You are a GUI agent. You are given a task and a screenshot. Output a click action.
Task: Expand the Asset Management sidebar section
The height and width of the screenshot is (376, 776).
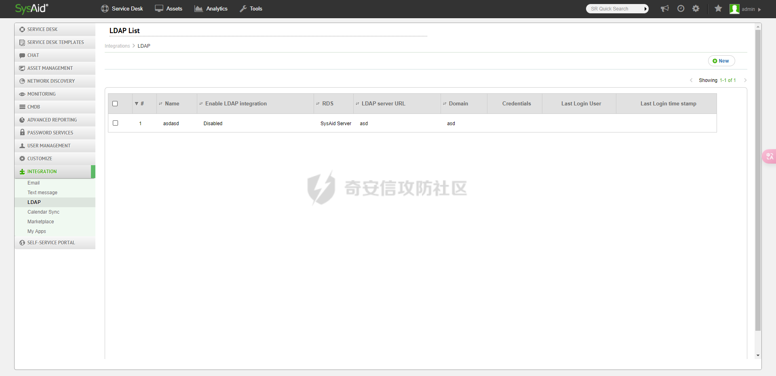[x=55, y=68]
